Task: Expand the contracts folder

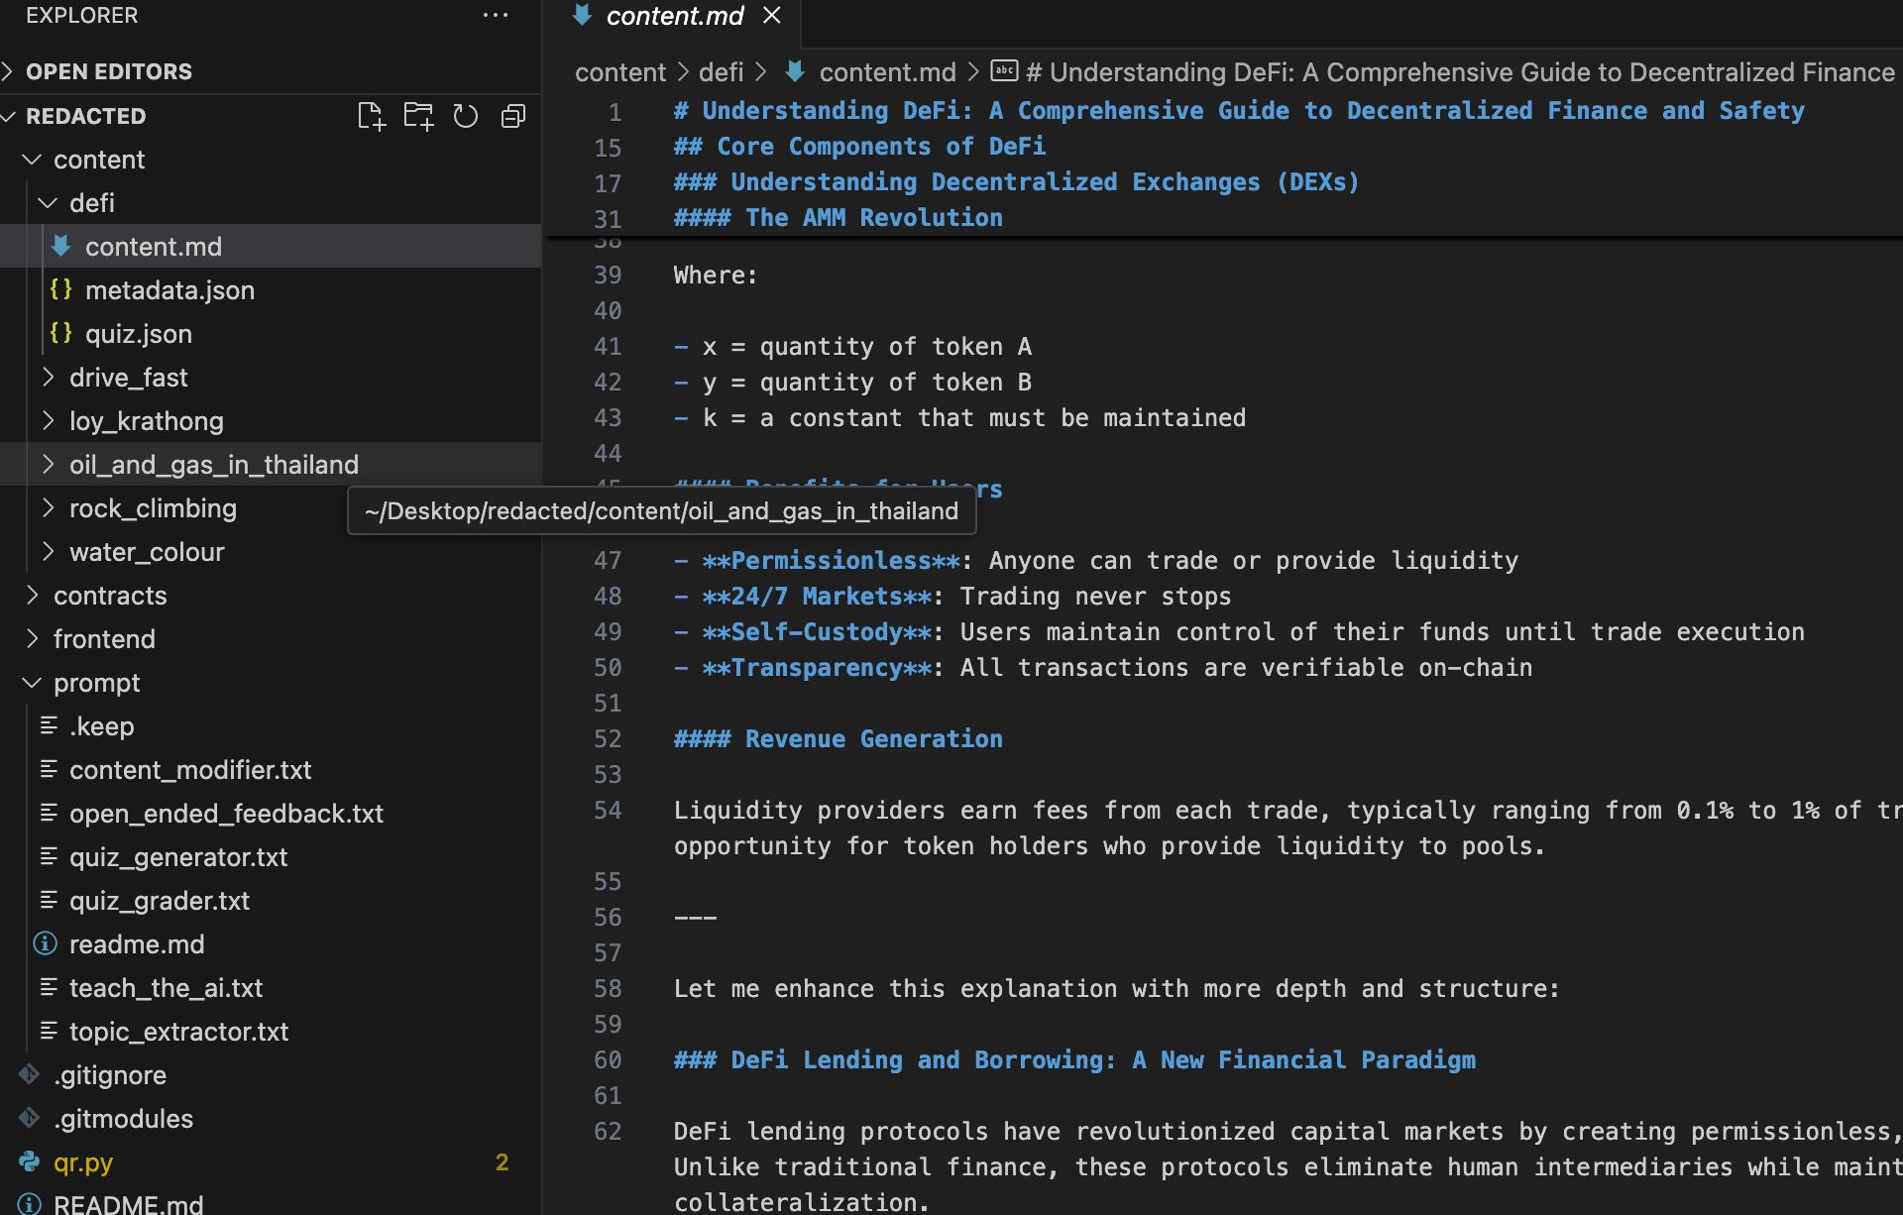Action: pos(32,595)
